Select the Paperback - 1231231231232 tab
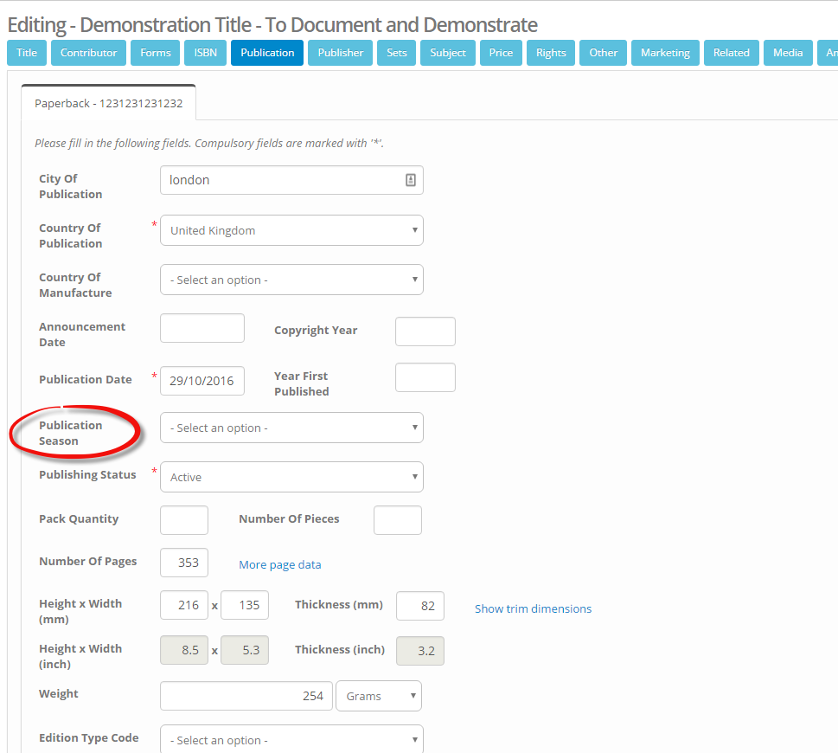Viewport: 838px width, 753px height. point(108,103)
